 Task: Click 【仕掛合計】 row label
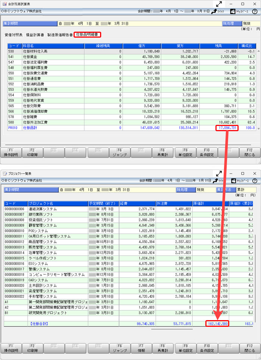(38, 324)
